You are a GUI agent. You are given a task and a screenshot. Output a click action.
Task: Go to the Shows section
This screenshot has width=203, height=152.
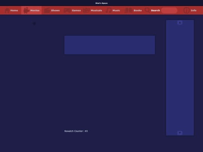(x=55, y=11)
